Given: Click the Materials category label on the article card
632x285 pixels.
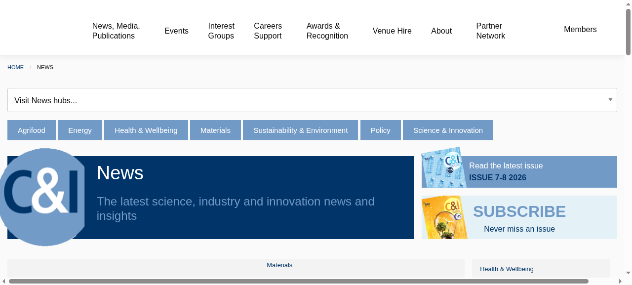Looking at the screenshot, I should coord(279,265).
